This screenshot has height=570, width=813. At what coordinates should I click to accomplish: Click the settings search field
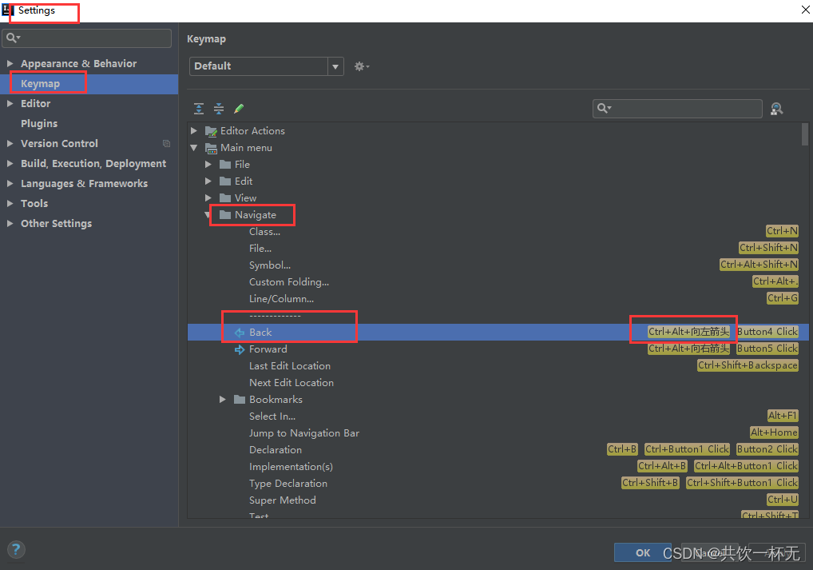[x=86, y=38]
